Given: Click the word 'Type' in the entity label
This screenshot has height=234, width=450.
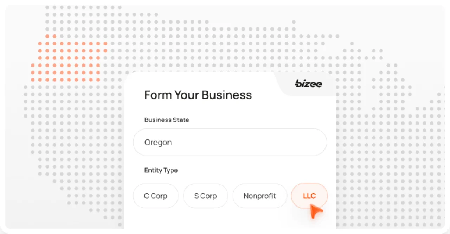Looking at the screenshot, I should [x=171, y=170].
